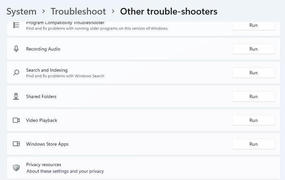Run the Windows Store Apps troubleshooter

coord(253,144)
